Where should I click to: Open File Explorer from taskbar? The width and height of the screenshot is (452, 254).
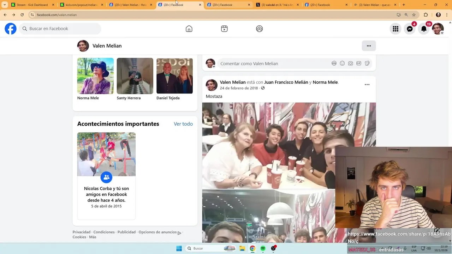point(242,248)
